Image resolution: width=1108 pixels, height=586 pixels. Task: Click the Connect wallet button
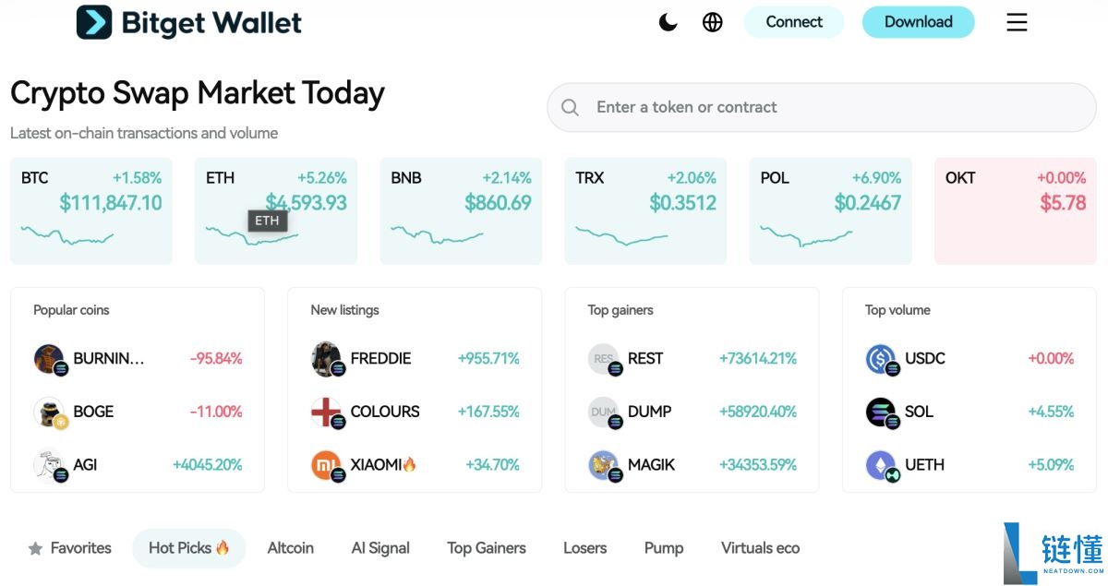click(794, 22)
